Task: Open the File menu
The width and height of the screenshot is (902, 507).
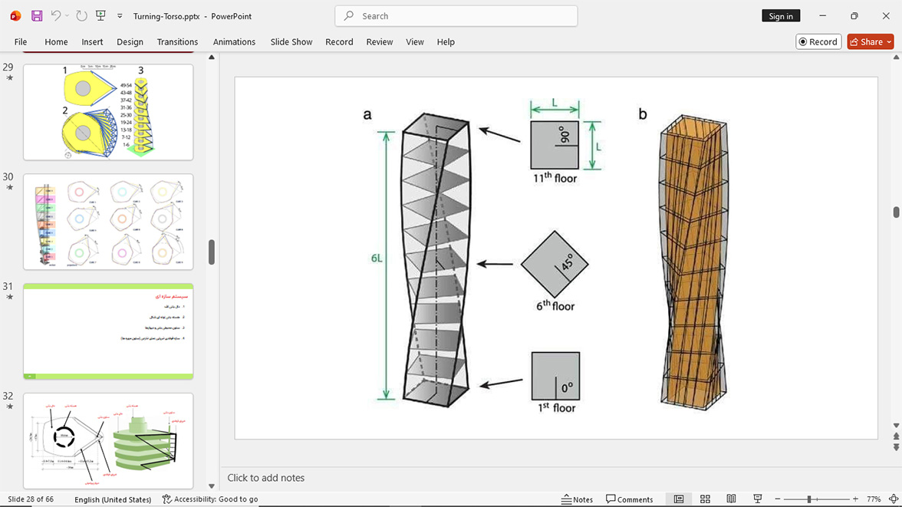Action: point(21,42)
